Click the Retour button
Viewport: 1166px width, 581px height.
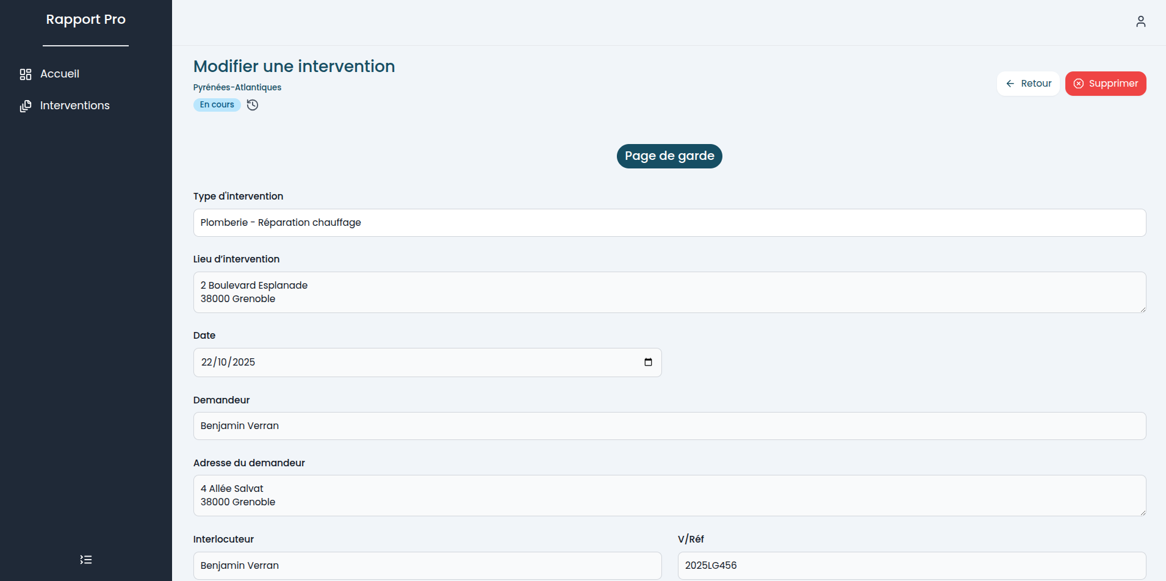[1028, 84]
